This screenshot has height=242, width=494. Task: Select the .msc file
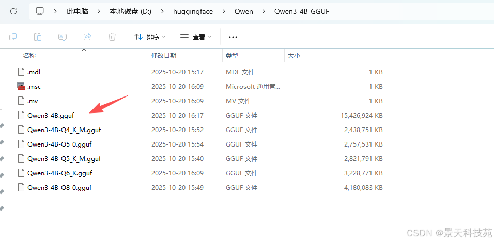(x=34, y=87)
